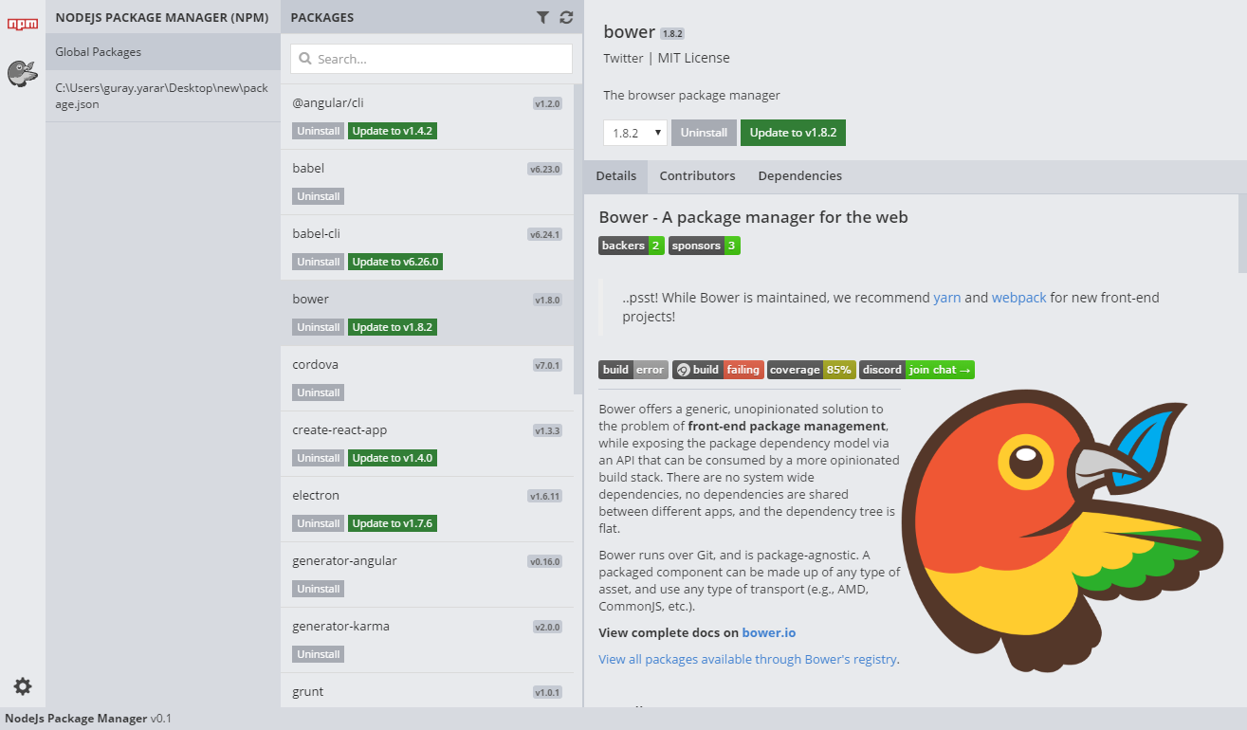Viewport: 1247px width, 730px height.
Task: Select the babel-cli package name
Action: tap(317, 233)
